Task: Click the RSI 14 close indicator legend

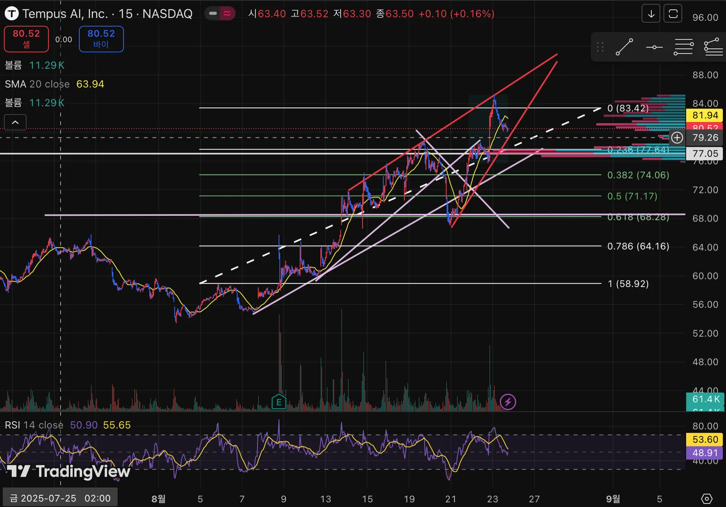Action: click(x=34, y=425)
